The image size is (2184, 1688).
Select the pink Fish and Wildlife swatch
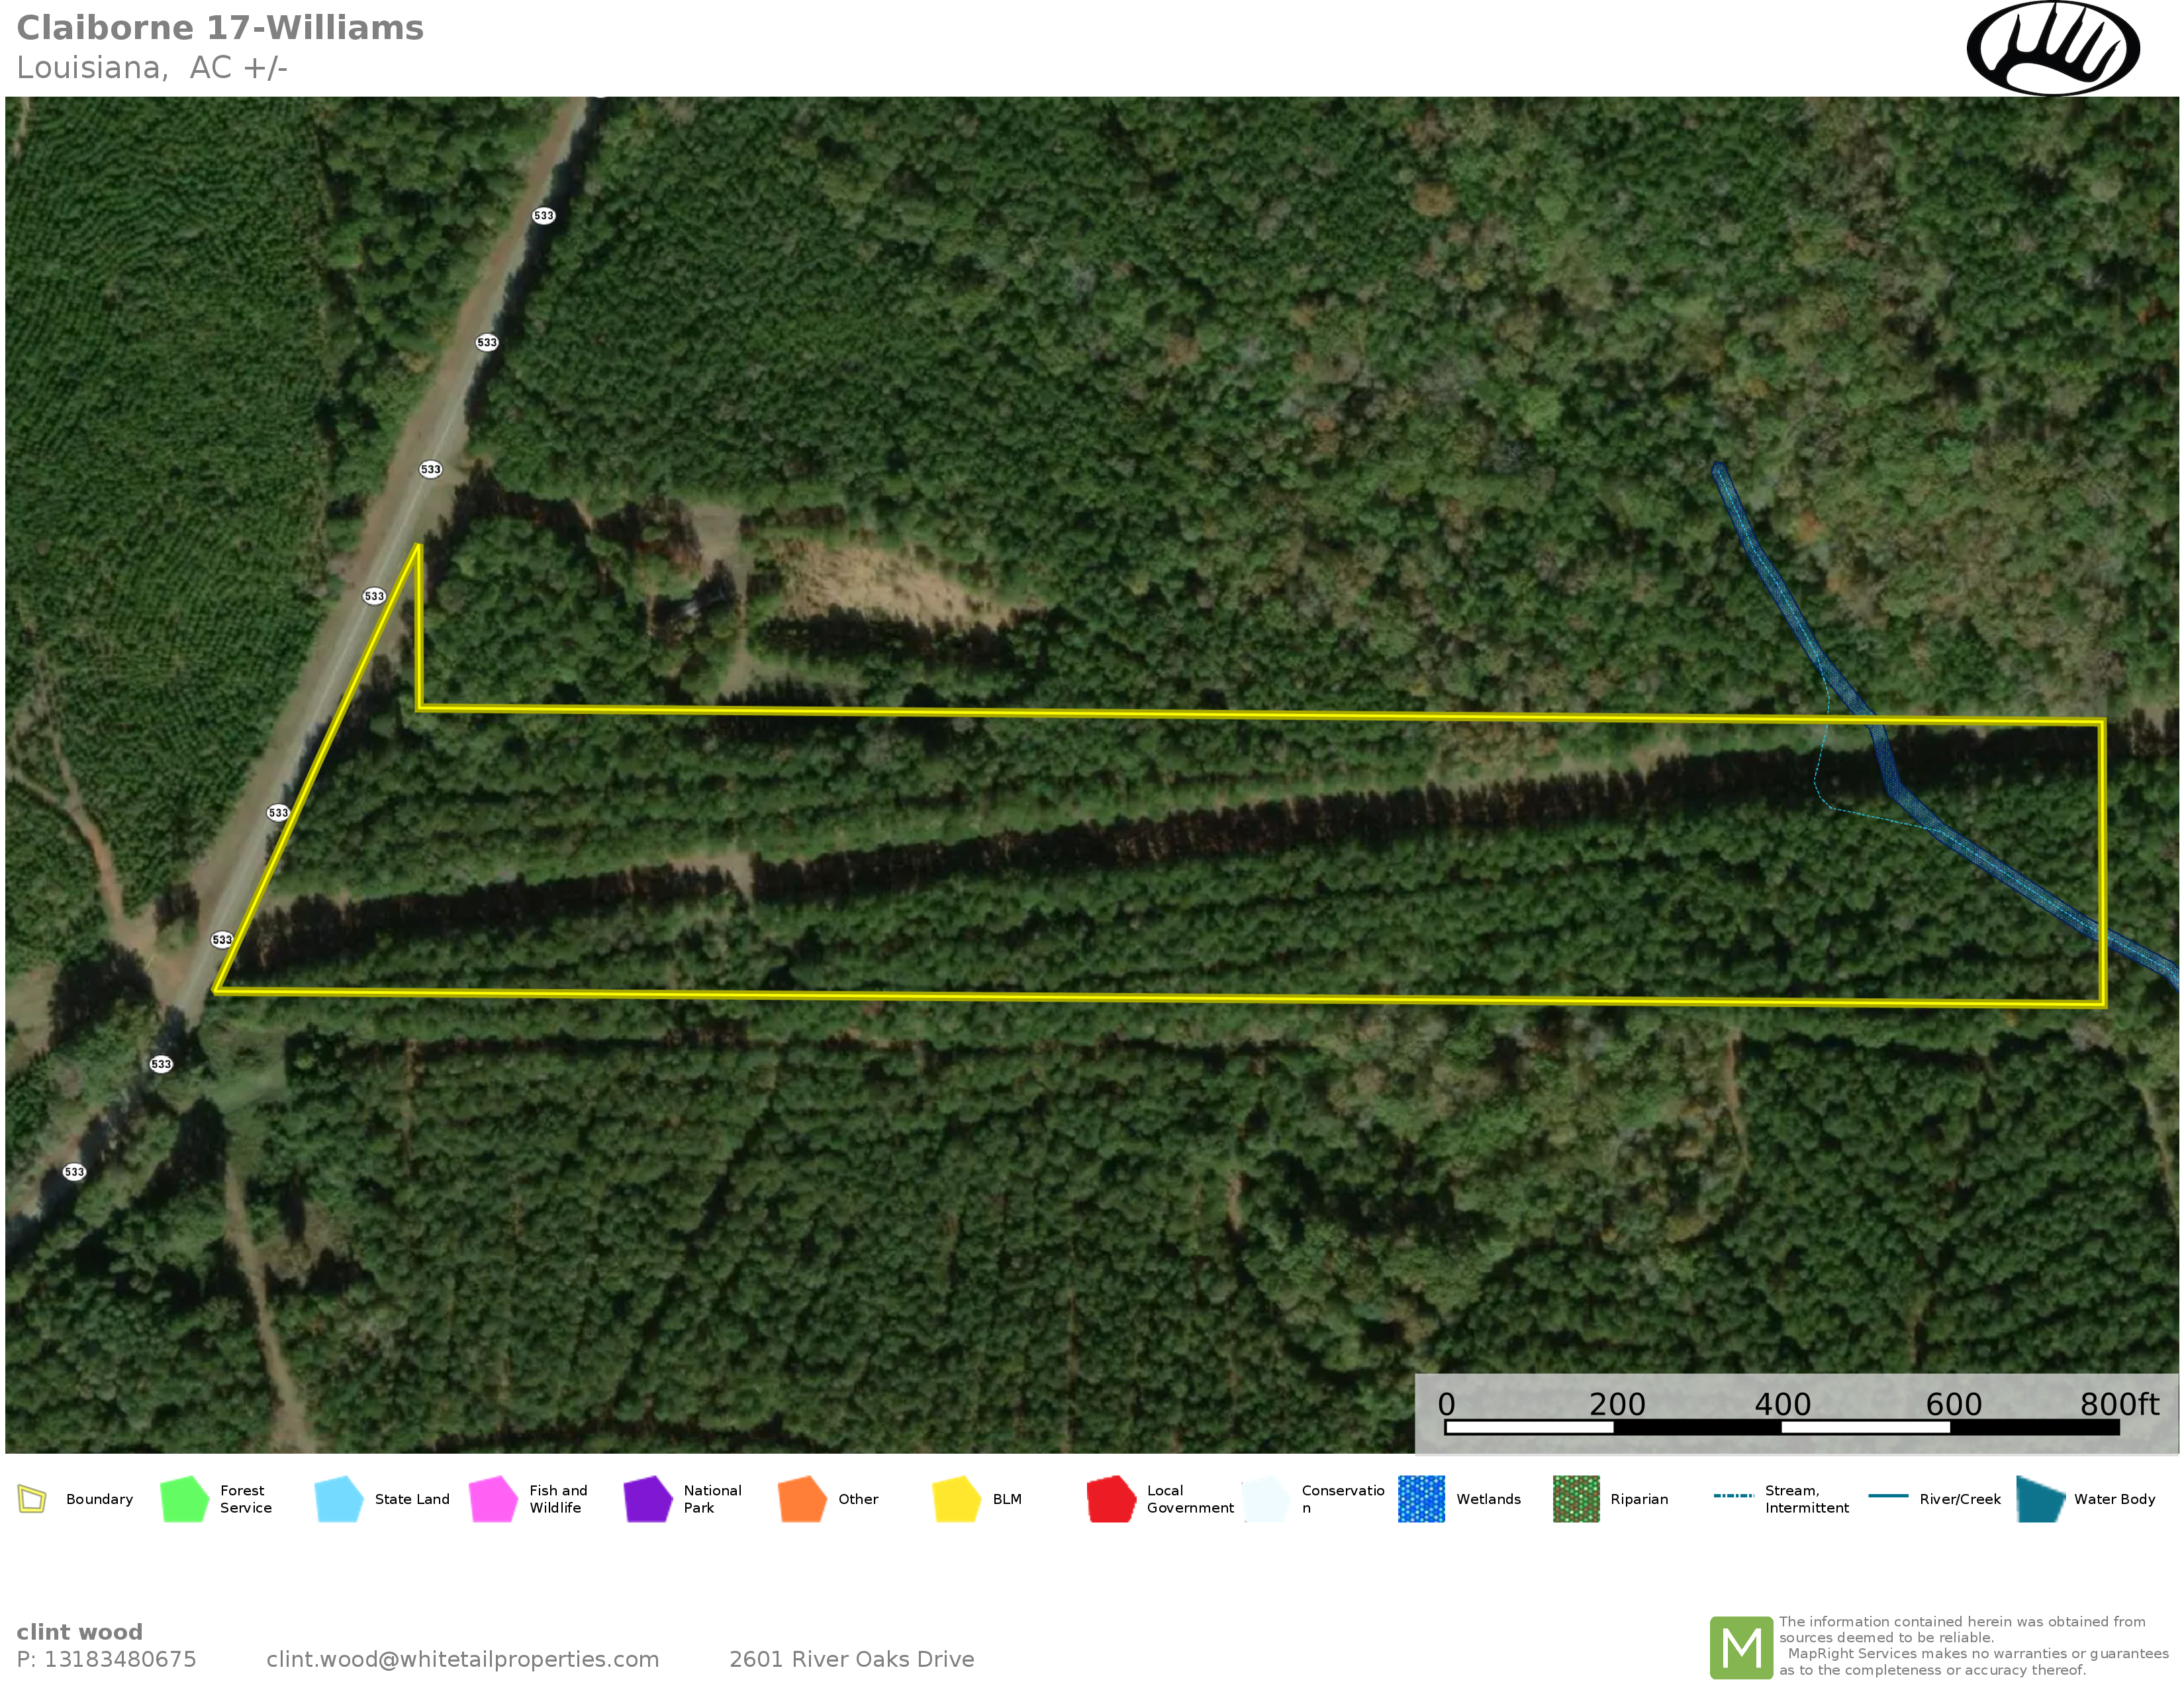493,1499
